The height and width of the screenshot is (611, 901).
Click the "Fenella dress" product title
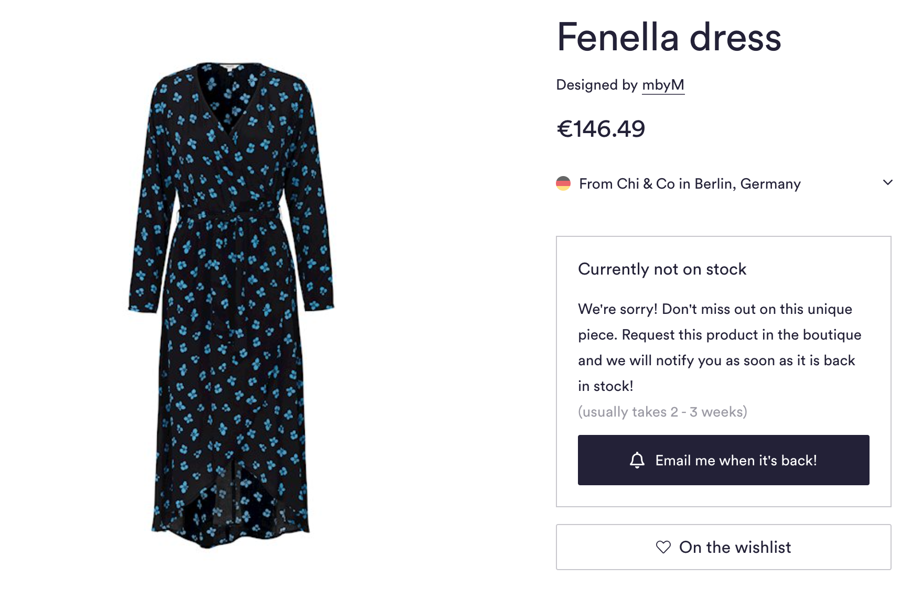point(669,38)
